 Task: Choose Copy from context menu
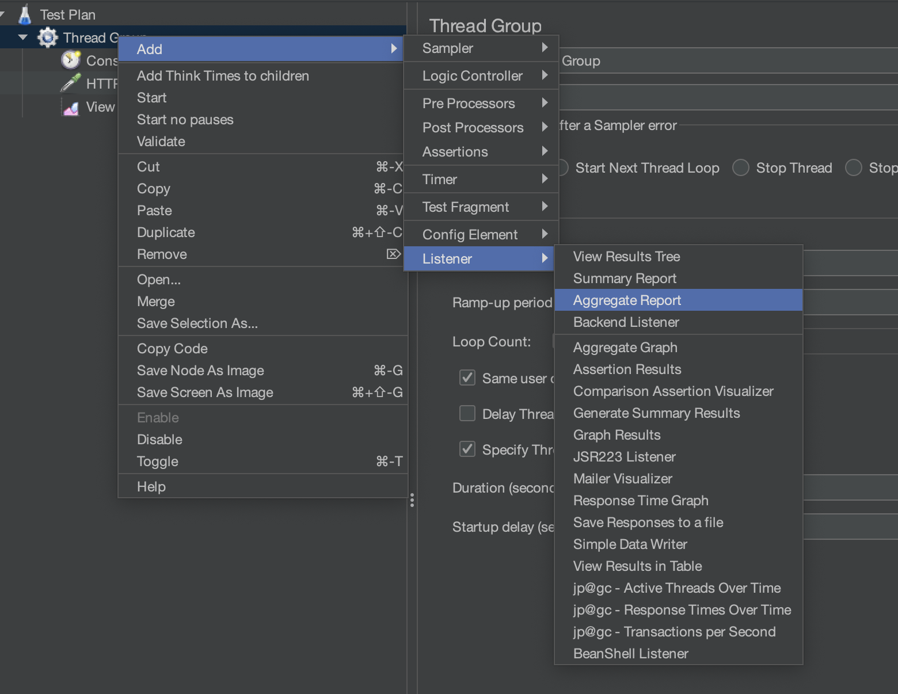pyautogui.click(x=262, y=189)
